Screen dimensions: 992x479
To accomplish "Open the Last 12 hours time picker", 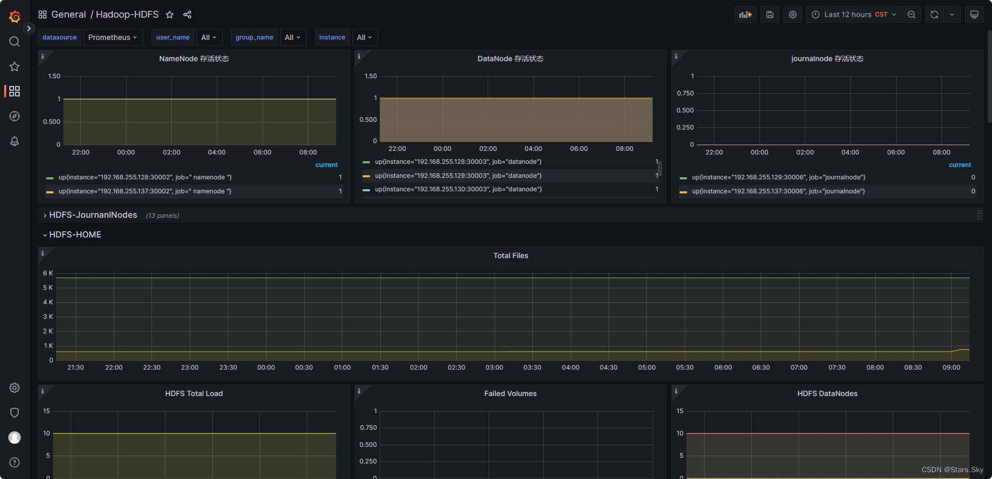I will pyautogui.click(x=854, y=15).
